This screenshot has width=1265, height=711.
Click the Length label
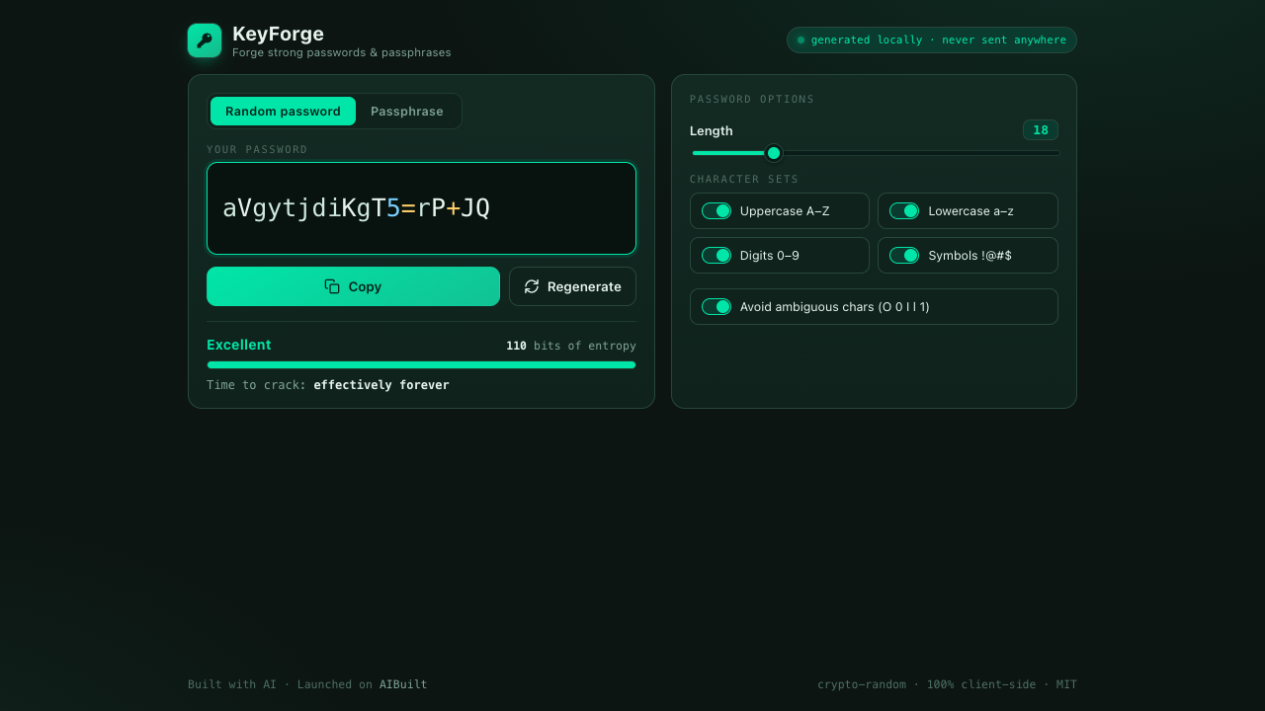[x=712, y=130]
